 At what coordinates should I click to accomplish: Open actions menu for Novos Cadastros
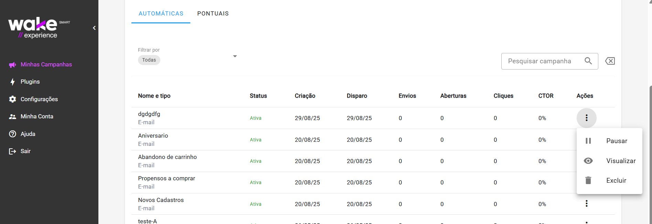[x=587, y=204]
